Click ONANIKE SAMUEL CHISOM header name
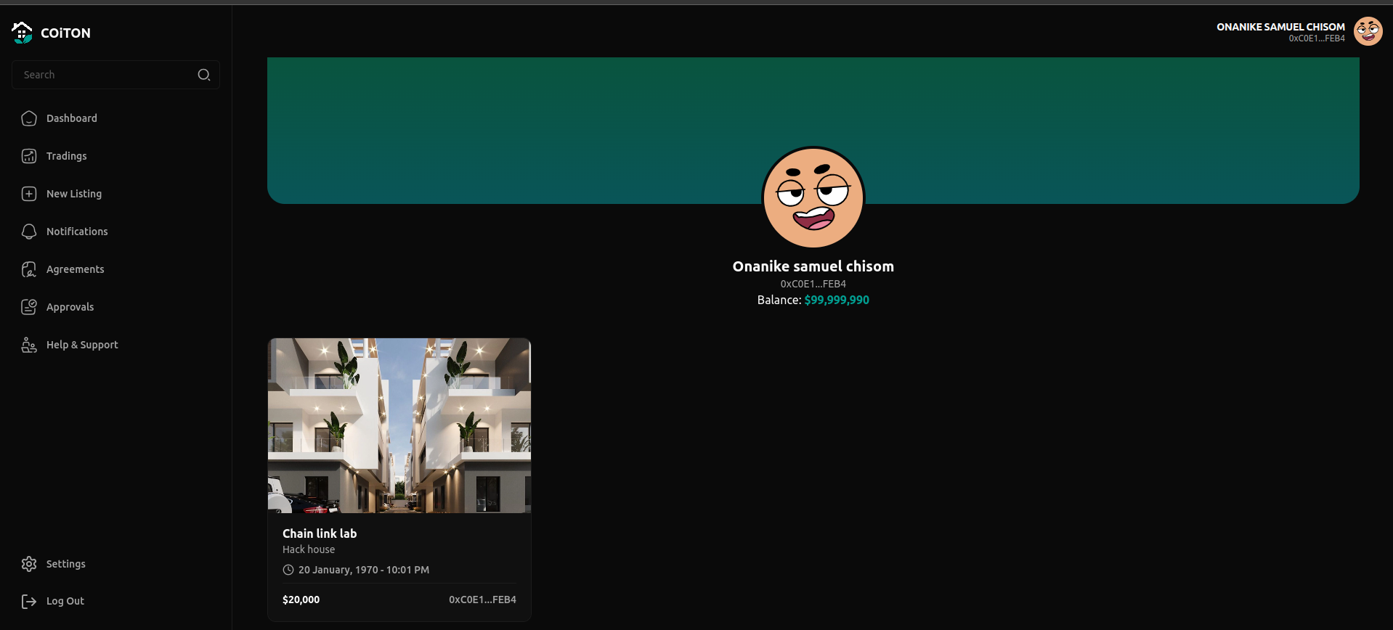Viewport: 1393px width, 630px height. (1280, 27)
